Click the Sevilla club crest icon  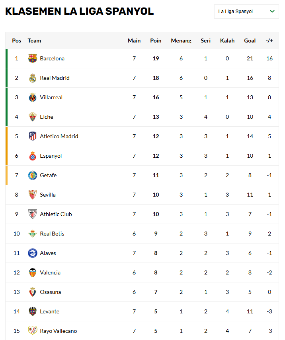pyautogui.click(x=33, y=195)
